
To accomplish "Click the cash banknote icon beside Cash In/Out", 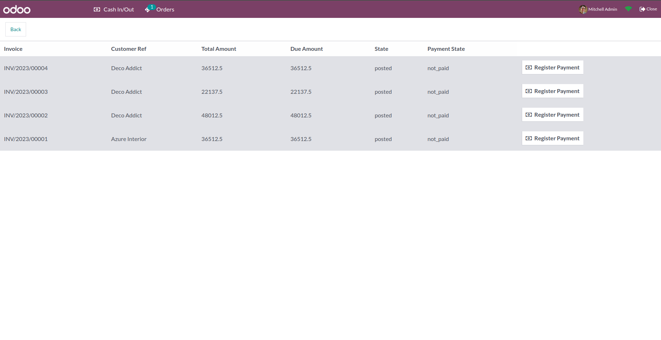I will [97, 9].
